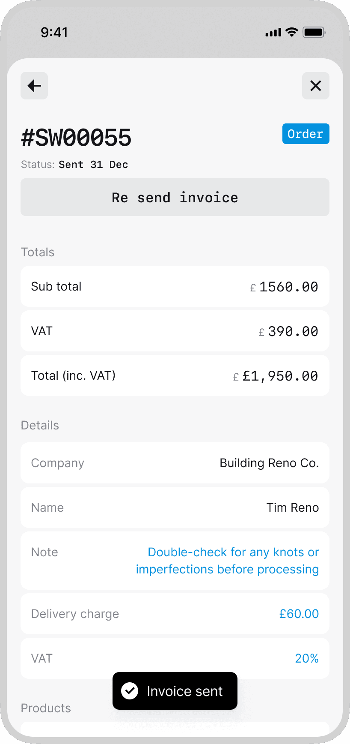This screenshot has height=744, width=350.
Task: Tap the battery status icon
Action: [314, 32]
